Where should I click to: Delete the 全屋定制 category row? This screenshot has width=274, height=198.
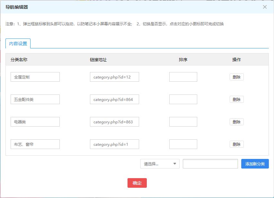tap(236, 77)
